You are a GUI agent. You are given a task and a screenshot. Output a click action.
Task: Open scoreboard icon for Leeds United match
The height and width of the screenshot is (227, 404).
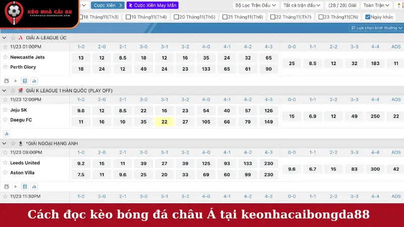[25, 186]
